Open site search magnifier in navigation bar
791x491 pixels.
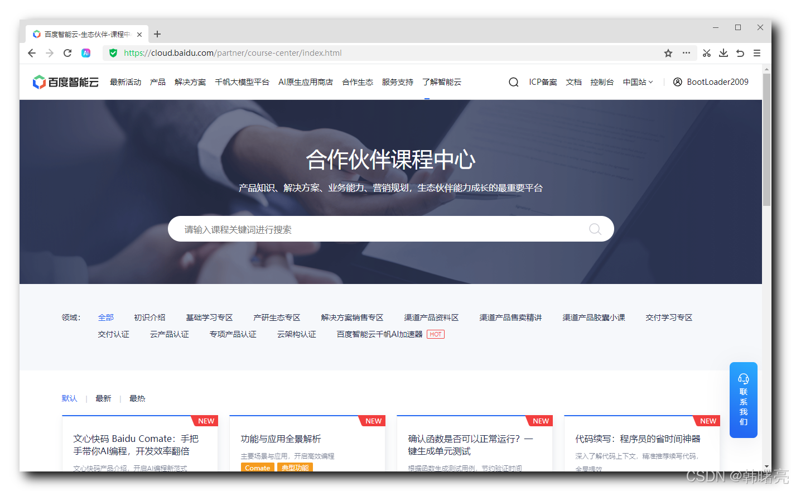(x=514, y=82)
